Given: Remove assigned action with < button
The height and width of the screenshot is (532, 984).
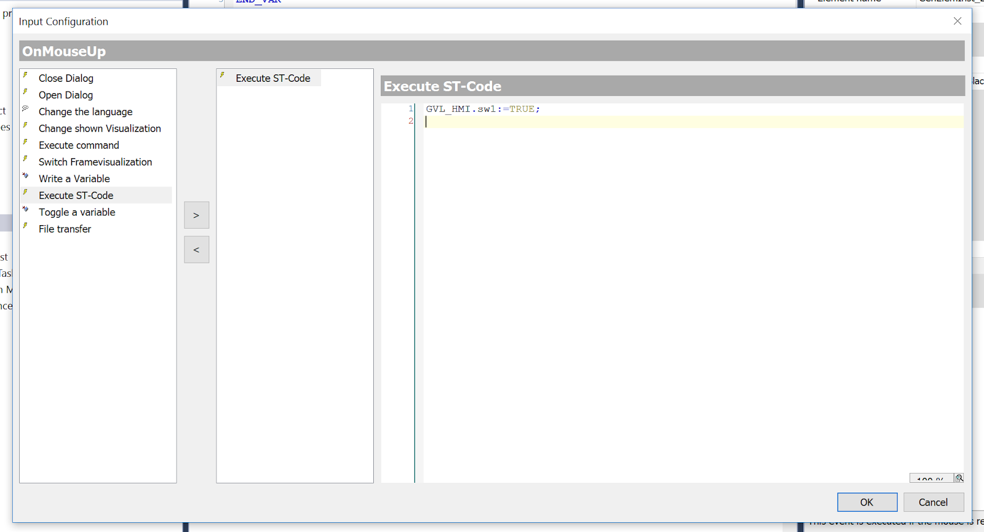Looking at the screenshot, I should [x=196, y=250].
